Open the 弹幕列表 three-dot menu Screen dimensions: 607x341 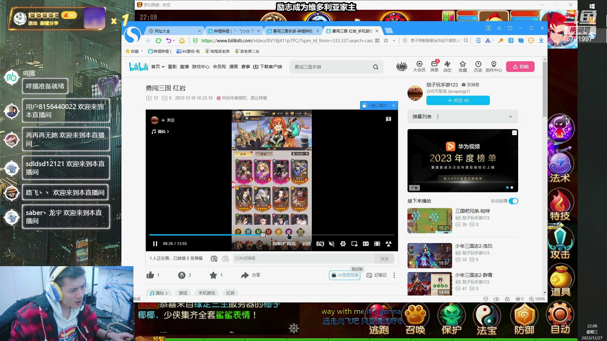pos(438,117)
